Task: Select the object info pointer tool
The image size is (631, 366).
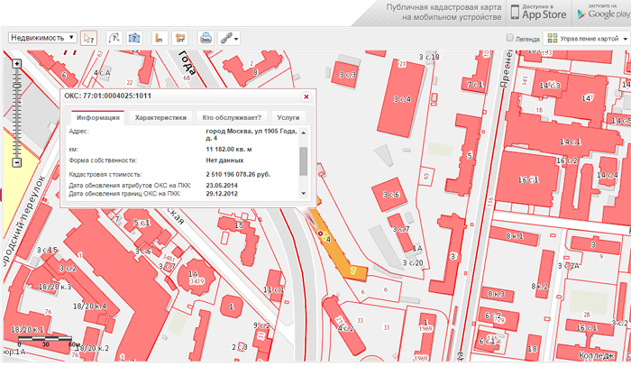Action: tap(88, 38)
